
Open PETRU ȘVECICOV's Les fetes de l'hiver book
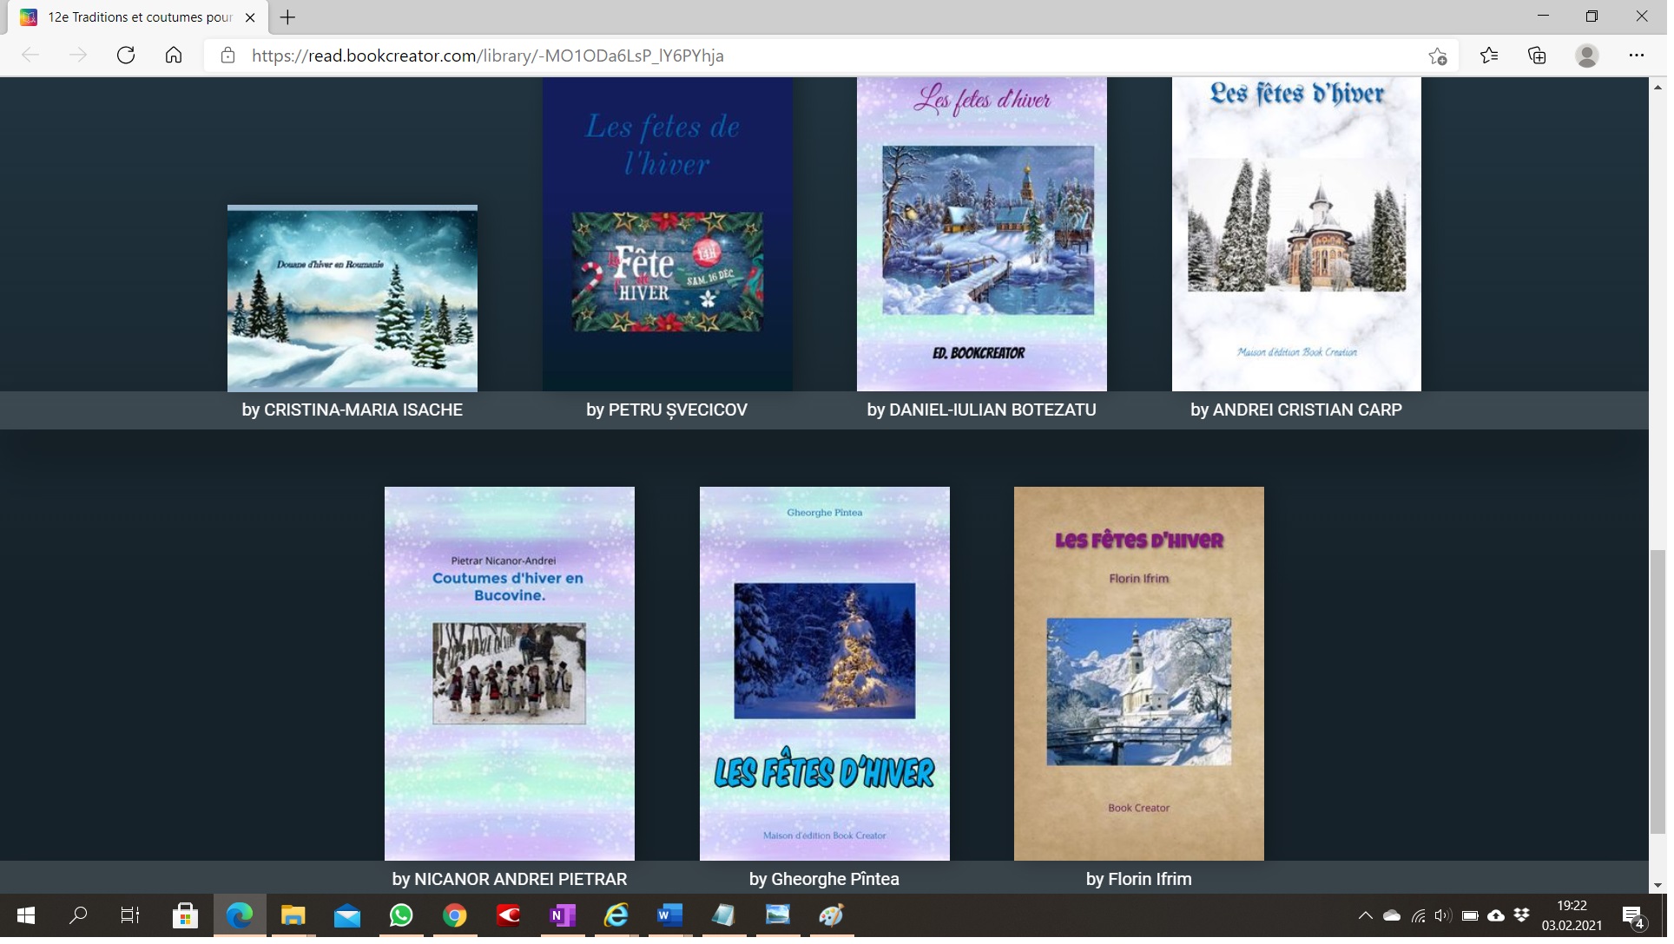coord(667,234)
